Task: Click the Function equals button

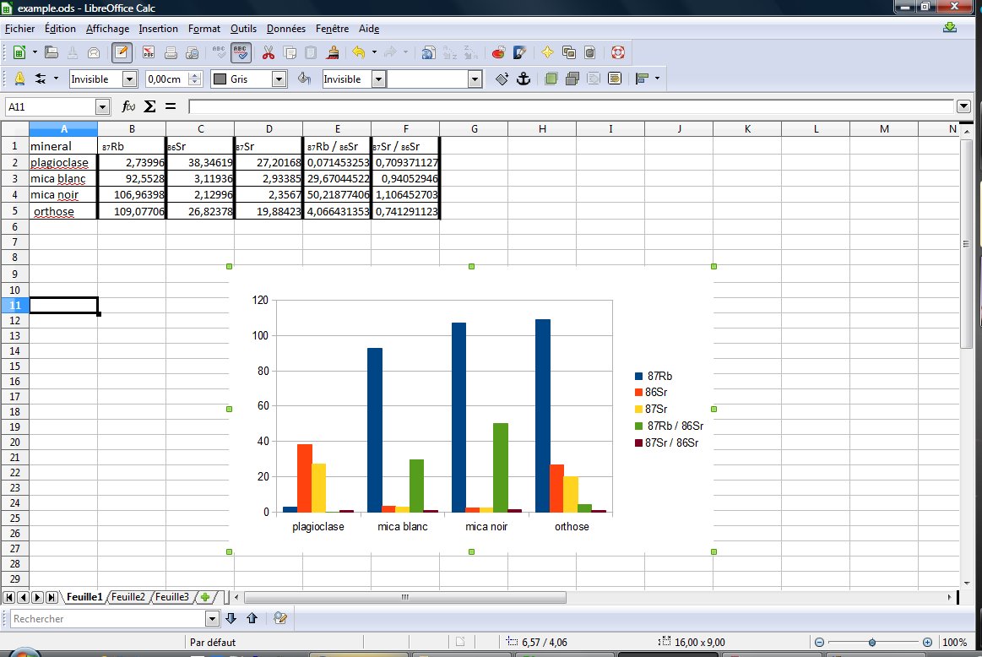Action: (x=171, y=106)
